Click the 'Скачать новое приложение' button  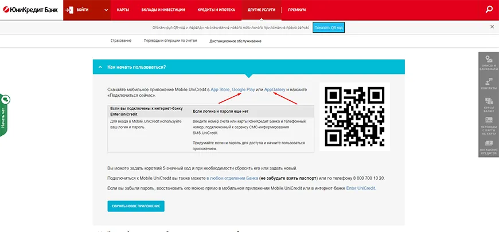[x=136, y=206]
